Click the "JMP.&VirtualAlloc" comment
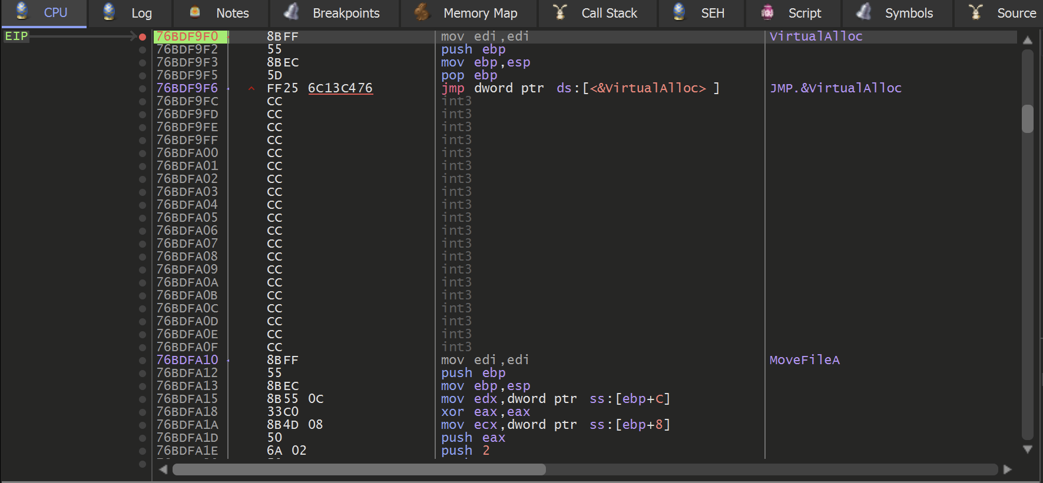Viewport: 1043px width, 483px height. point(836,88)
